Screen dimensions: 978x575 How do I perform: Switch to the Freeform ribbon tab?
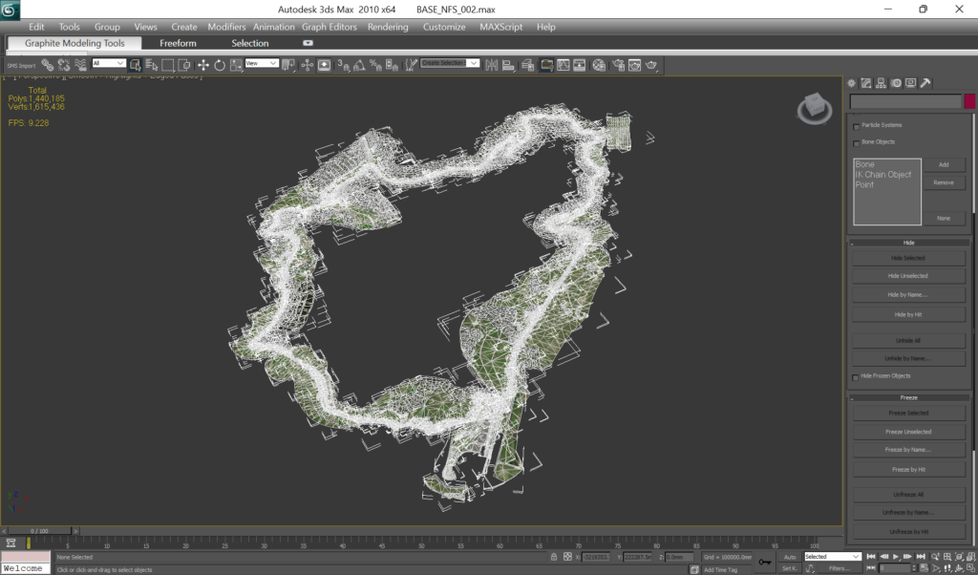[x=178, y=43]
